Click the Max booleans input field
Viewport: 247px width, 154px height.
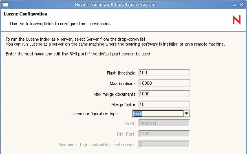tap(164, 83)
